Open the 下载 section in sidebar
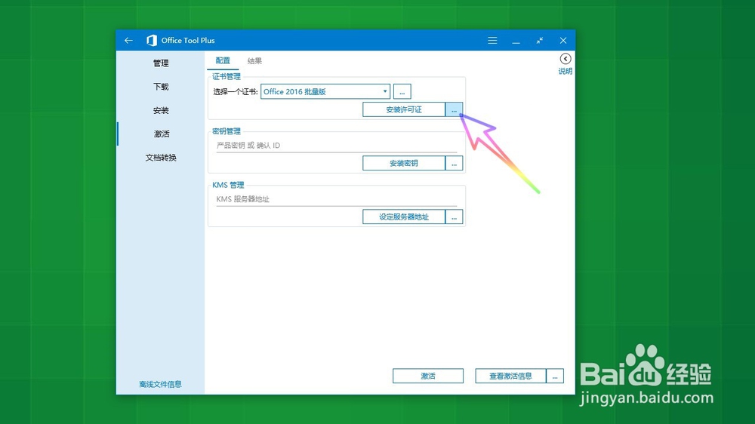Image resolution: width=755 pixels, height=424 pixels. (x=161, y=87)
